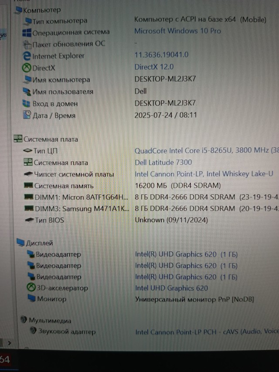279x372 pixels.
Task: Open the Dell Latitude 7300 link
Action: click(163, 162)
